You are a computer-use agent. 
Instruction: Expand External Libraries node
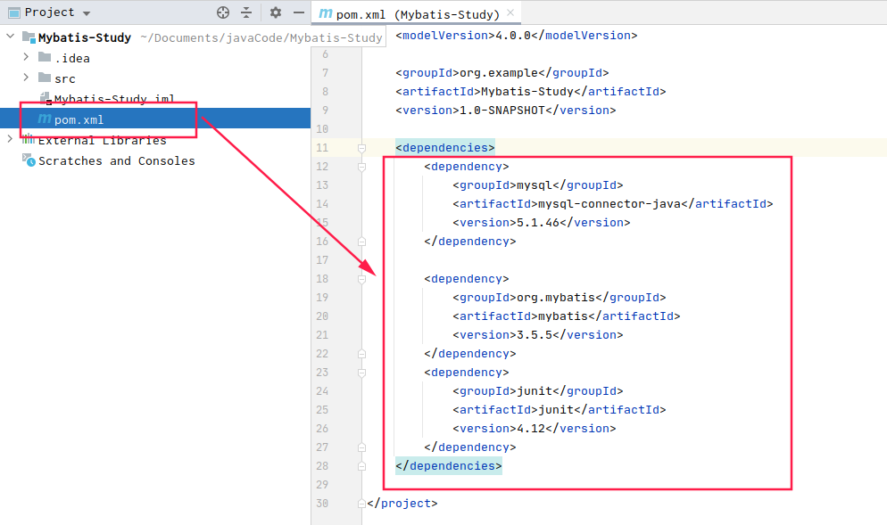pos(10,139)
